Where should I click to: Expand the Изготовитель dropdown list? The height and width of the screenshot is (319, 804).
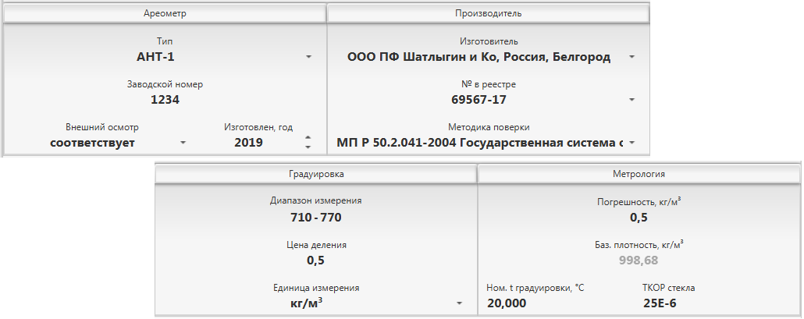pos(631,57)
